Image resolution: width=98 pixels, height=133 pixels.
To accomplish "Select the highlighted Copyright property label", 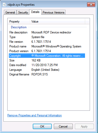I will pos(15,56).
